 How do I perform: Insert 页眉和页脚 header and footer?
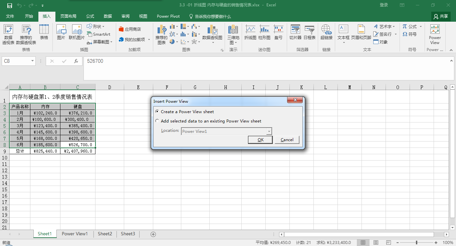point(361,32)
